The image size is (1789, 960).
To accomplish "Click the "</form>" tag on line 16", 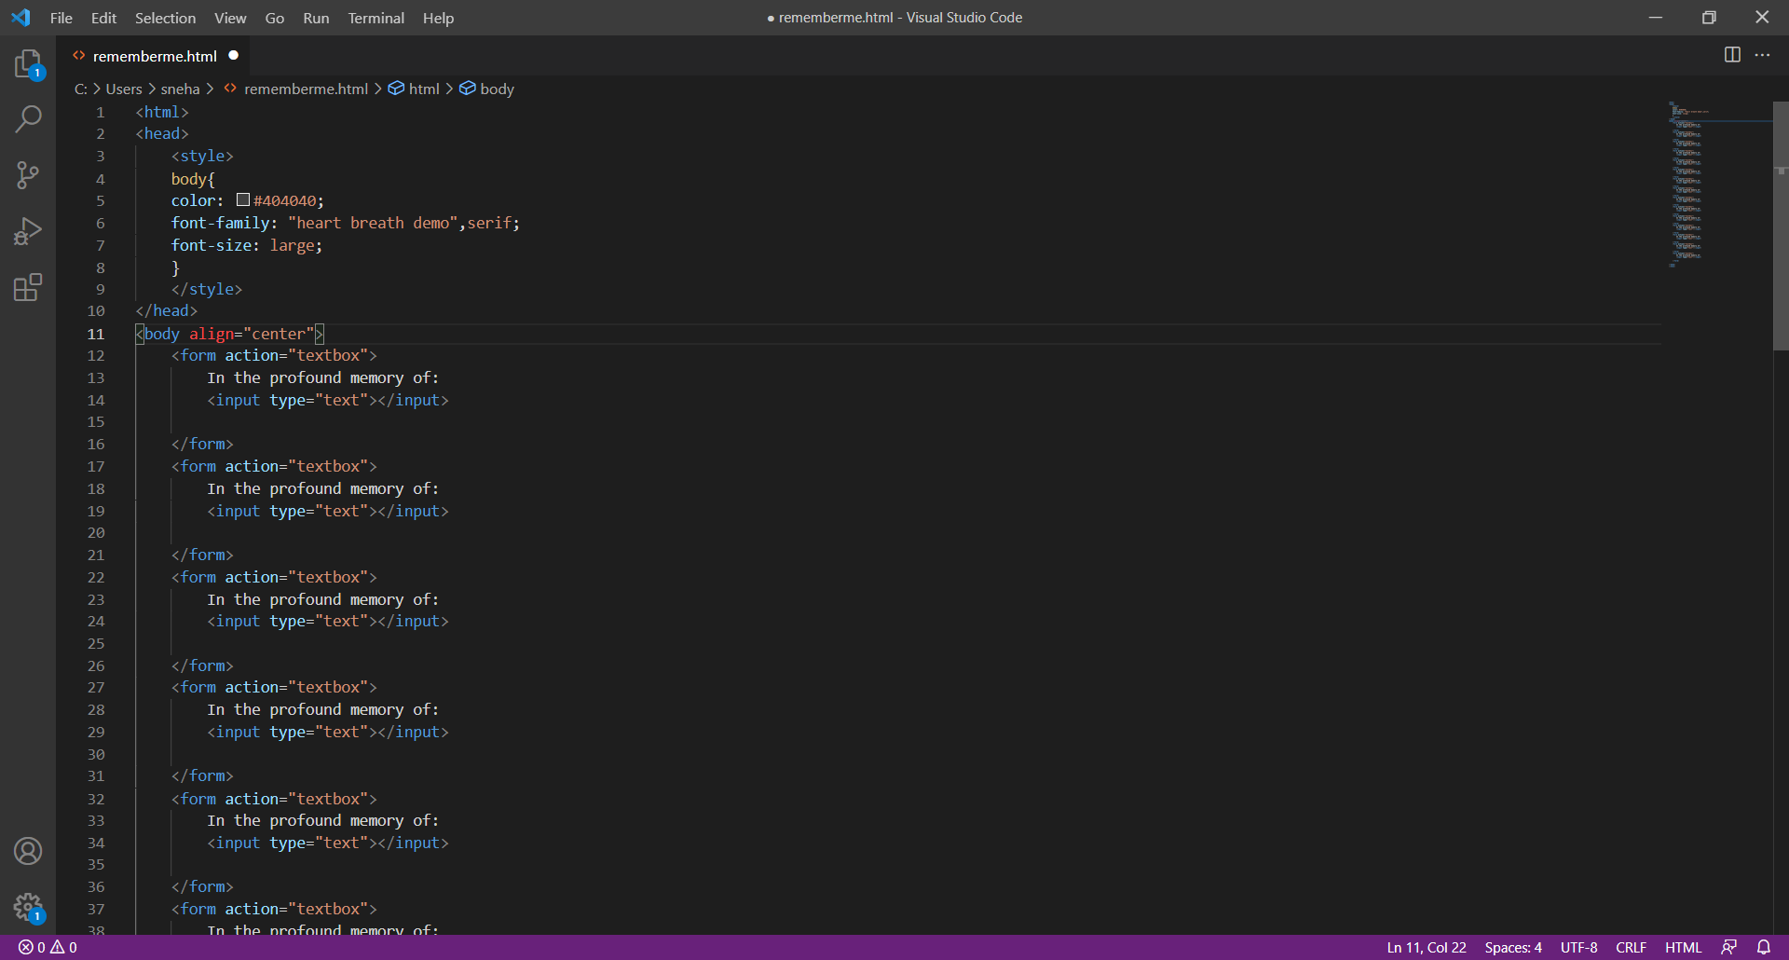I will 202,444.
